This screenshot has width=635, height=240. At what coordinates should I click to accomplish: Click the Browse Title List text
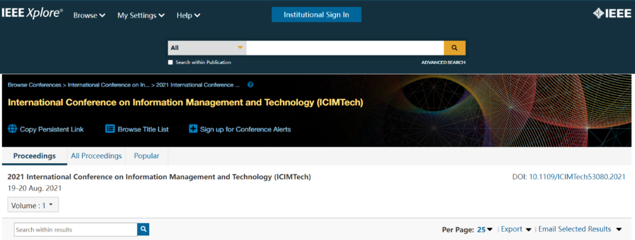pyautogui.click(x=143, y=129)
